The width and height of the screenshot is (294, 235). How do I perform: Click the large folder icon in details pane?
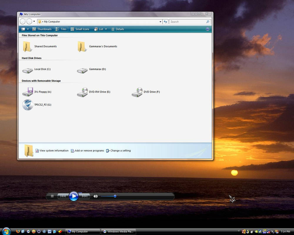(x=29, y=150)
